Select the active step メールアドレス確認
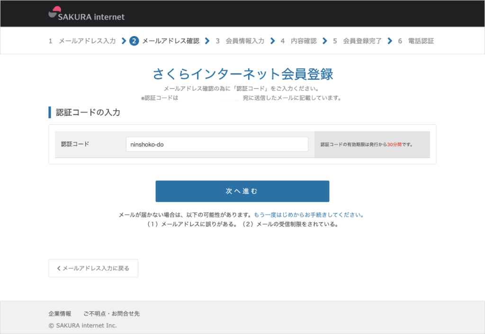The image size is (485, 334). pos(165,41)
